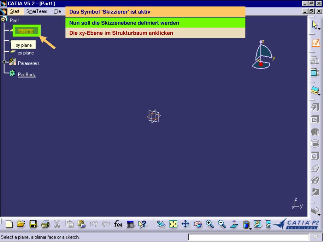Select the Rib feature tool
Viewport: 323px width, 242px height.
point(314,168)
